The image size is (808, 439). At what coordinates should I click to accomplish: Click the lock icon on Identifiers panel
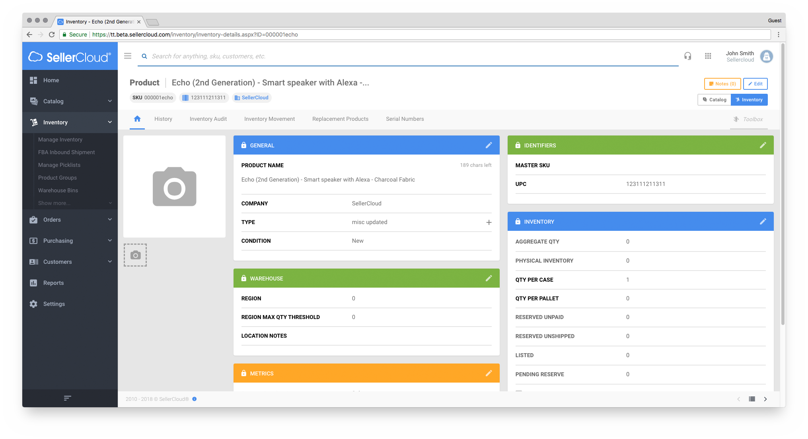click(518, 145)
